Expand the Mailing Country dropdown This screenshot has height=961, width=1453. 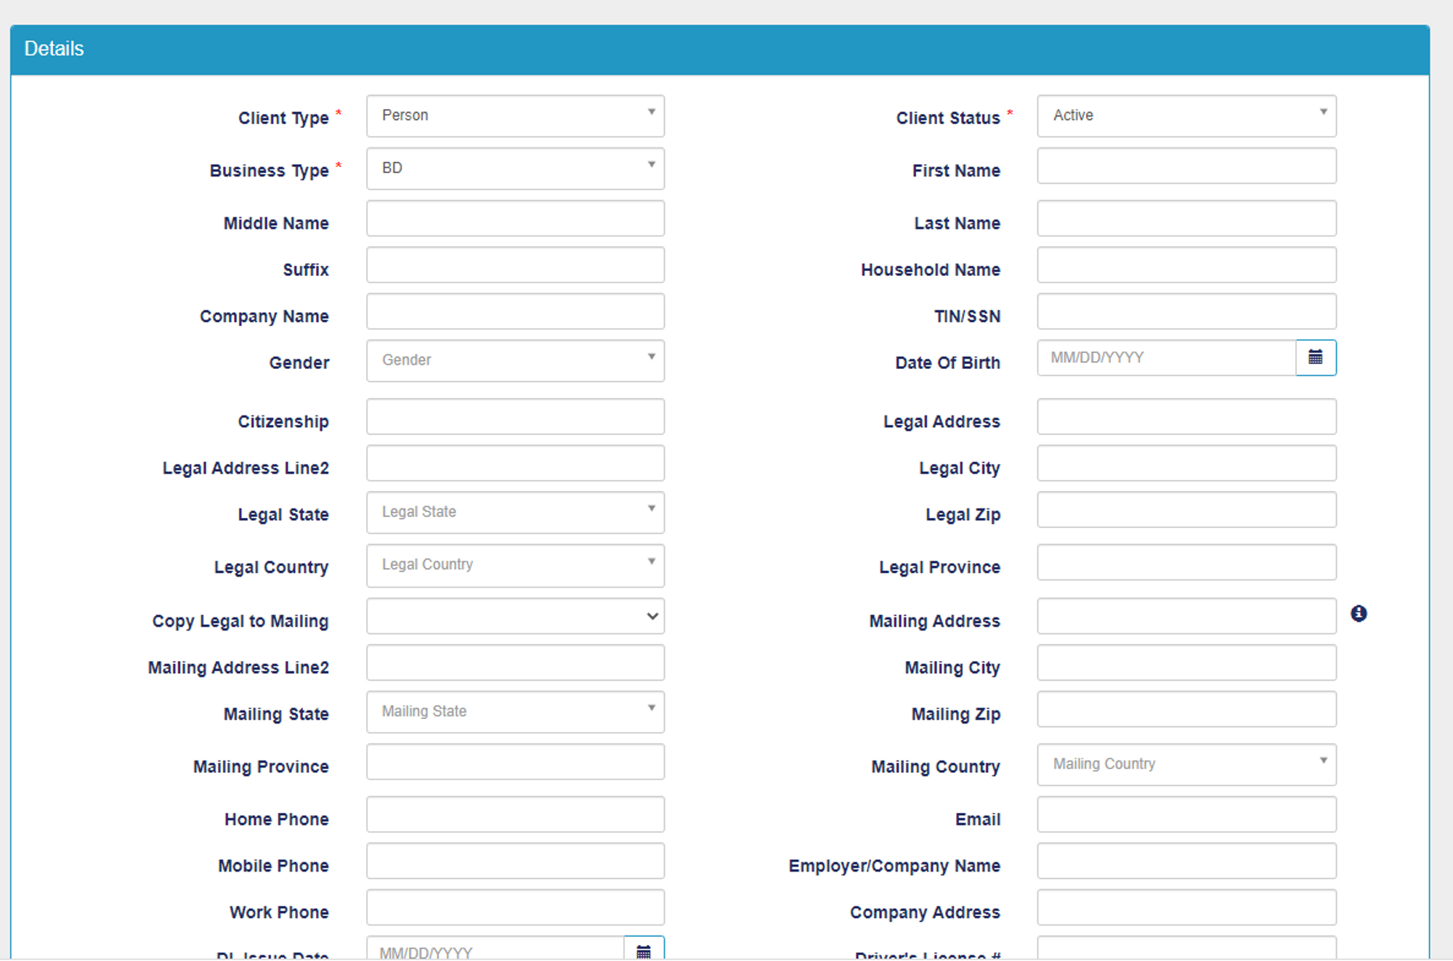pyautogui.click(x=1186, y=764)
